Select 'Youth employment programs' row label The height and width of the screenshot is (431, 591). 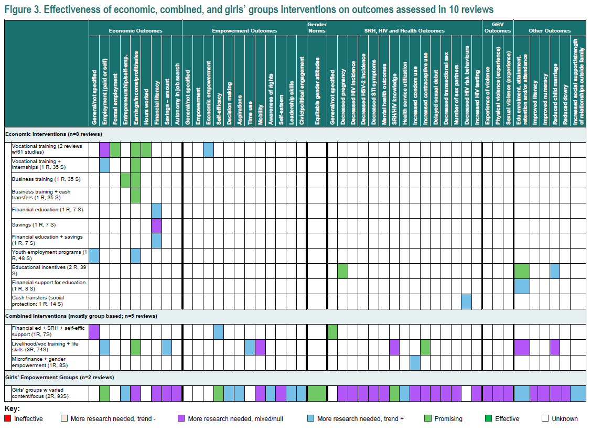click(49, 255)
